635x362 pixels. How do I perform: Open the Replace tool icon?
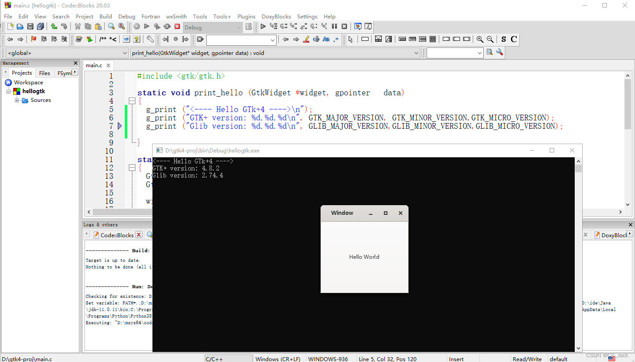pos(121,27)
